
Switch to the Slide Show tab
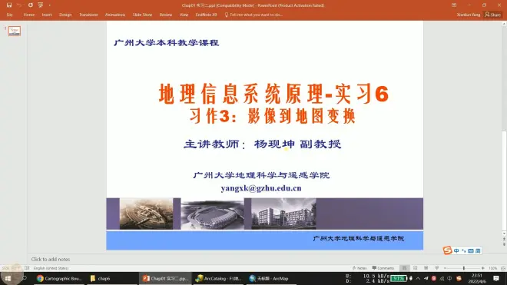point(142,15)
